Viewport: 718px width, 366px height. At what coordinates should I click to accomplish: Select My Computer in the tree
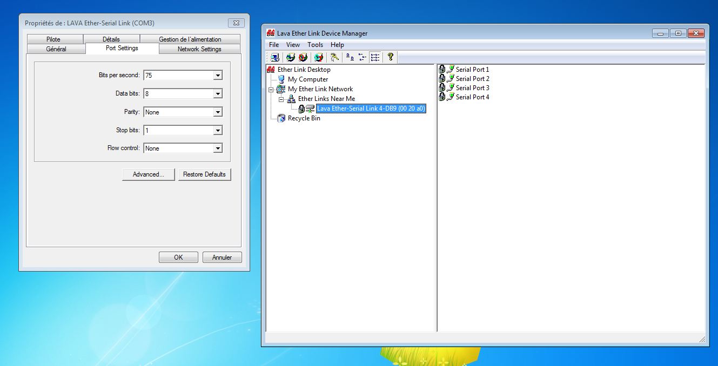coord(307,79)
